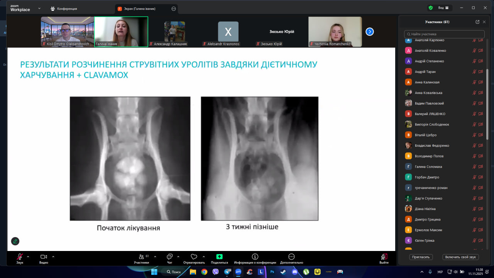The image size is (494, 278).
Task: Click the annotation pencil icon on the slide
Action: tap(15, 241)
